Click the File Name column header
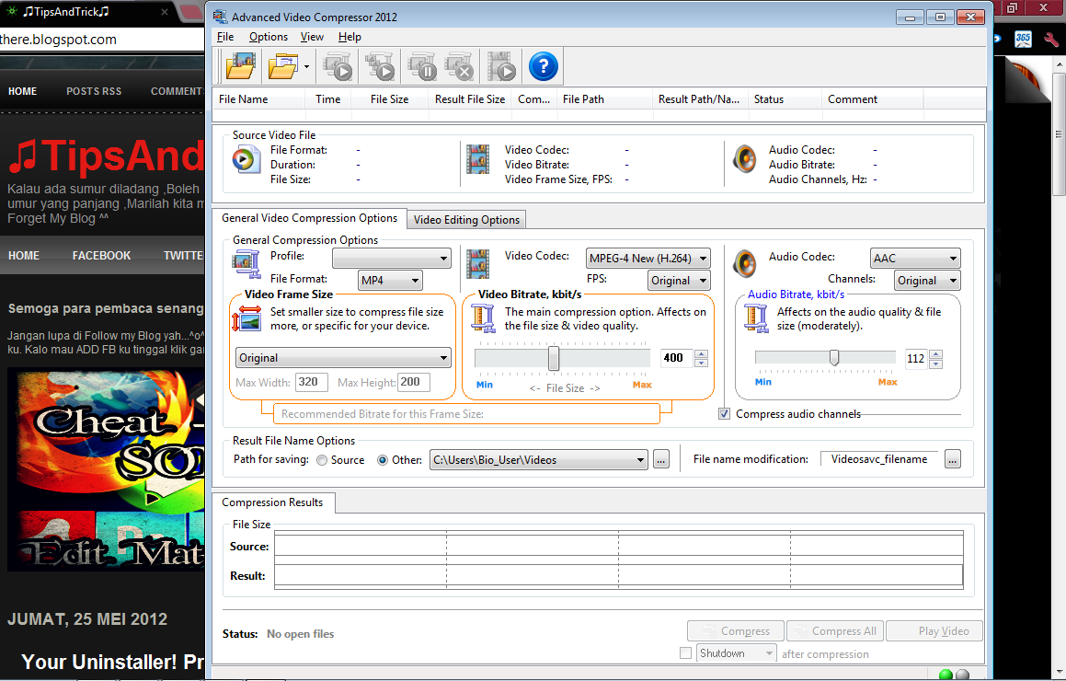 click(259, 99)
